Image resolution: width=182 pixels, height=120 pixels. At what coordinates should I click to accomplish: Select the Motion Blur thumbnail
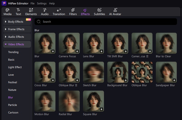45,101
